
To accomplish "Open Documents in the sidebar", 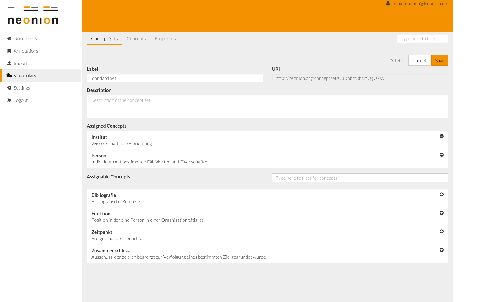I will pos(41,38).
